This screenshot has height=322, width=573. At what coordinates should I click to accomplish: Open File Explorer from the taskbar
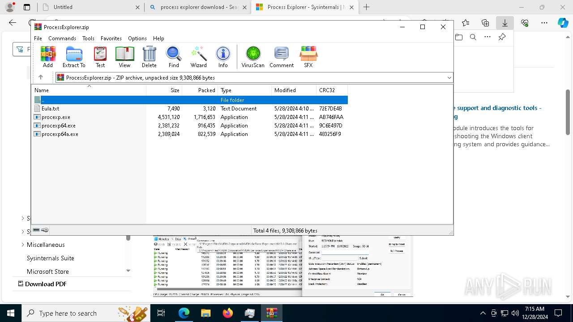pos(205,313)
